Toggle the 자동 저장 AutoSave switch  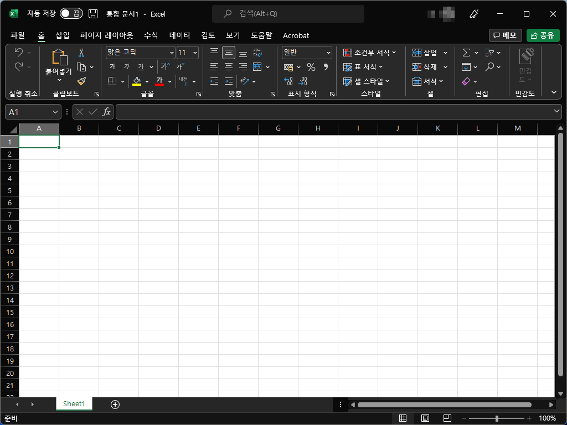point(71,14)
